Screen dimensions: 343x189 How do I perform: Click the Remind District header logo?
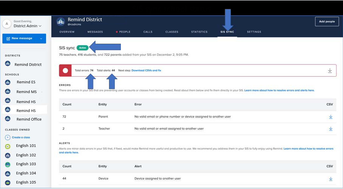click(60, 22)
